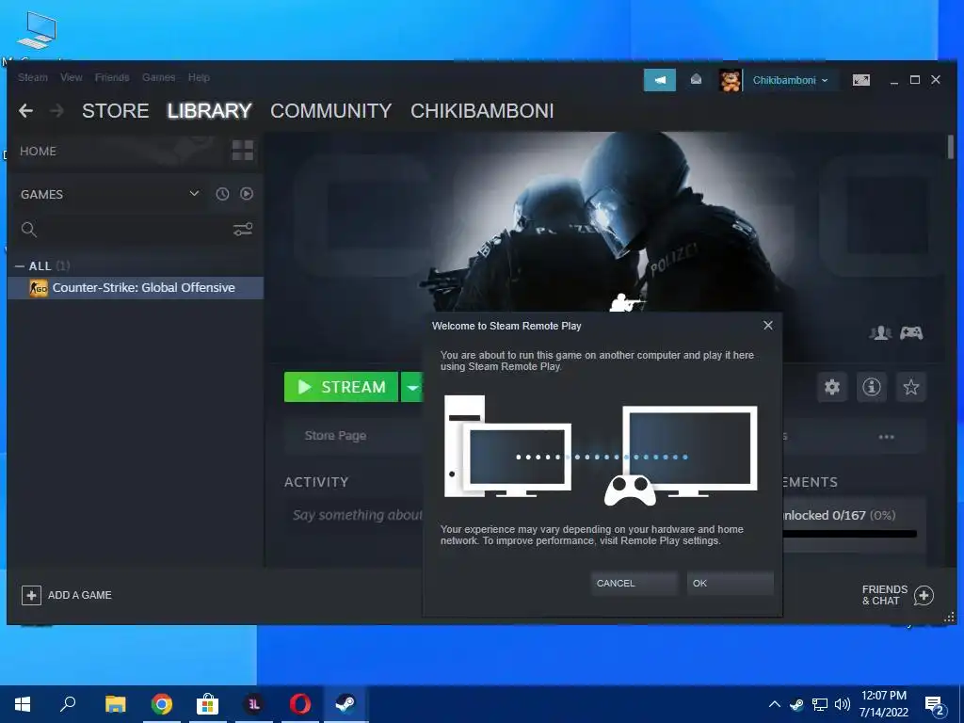
Task: Open Microsoft Store from taskbar
Action: tap(207, 704)
